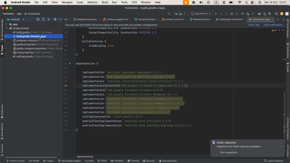Click build.gradle in the breadcrumb bar
Viewport: 290px width, 163px height.
[x=32, y=14]
